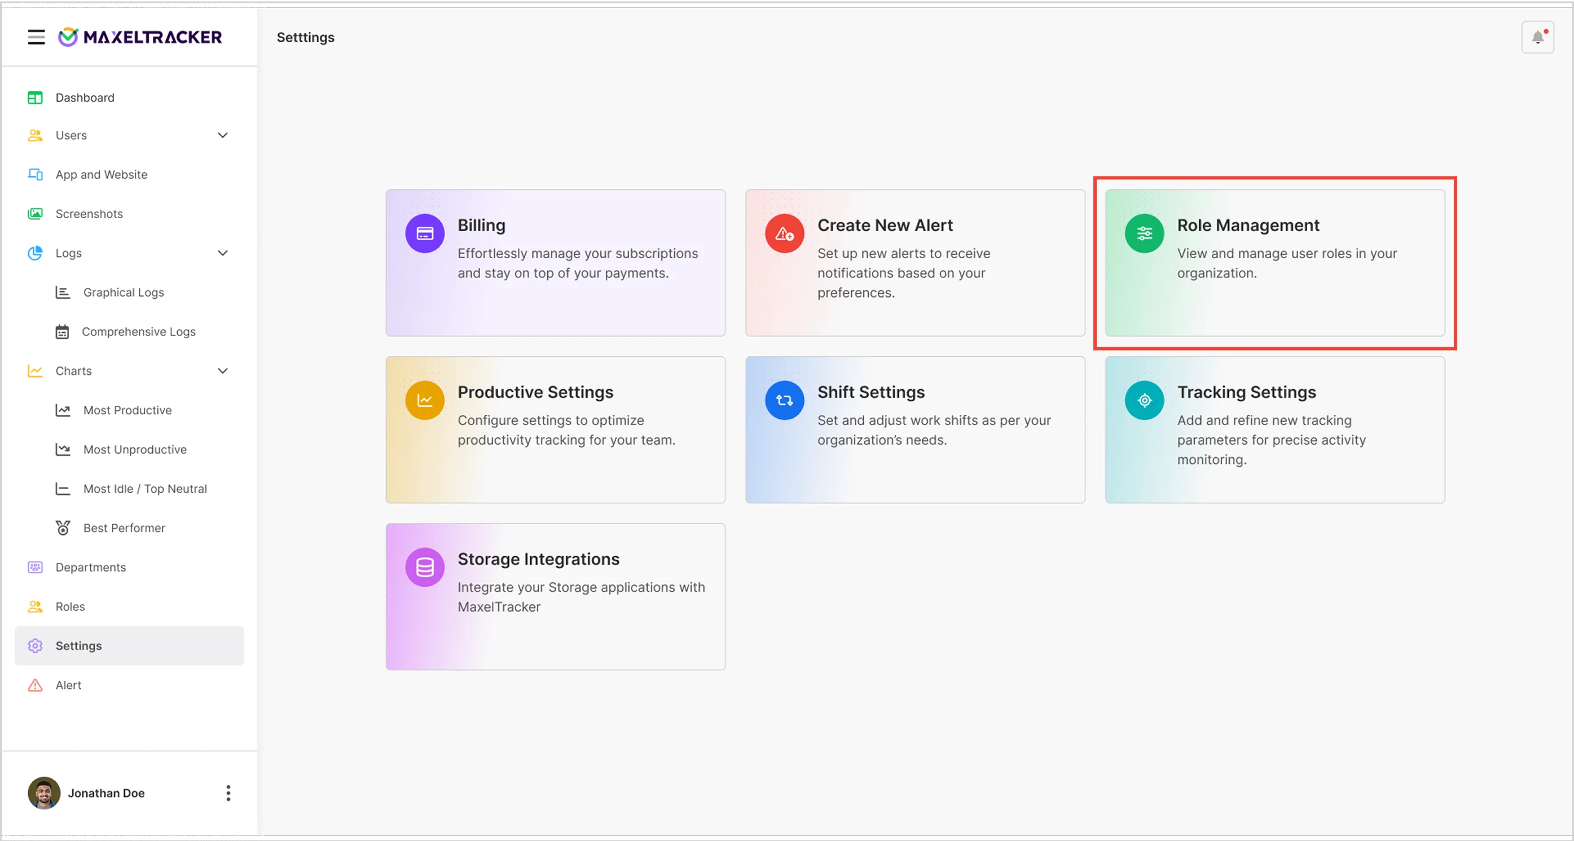The width and height of the screenshot is (1574, 841).
Task: Click the Most Idle / Top Neutral icon
Action: point(63,489)
